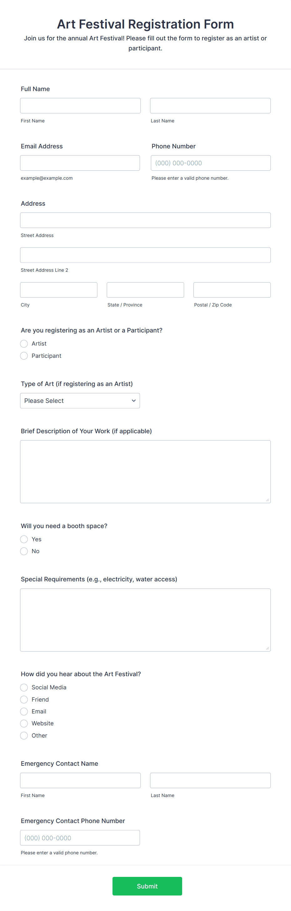Select the Artist radio button
This screenshot has height=911, width=291.
[x=24, y=343]
